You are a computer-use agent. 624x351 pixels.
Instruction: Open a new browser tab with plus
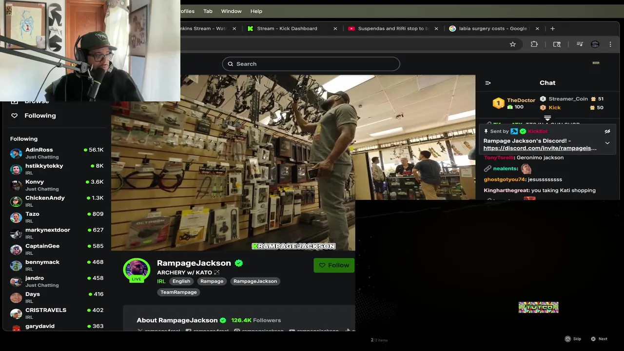click(x=552, y=29)
